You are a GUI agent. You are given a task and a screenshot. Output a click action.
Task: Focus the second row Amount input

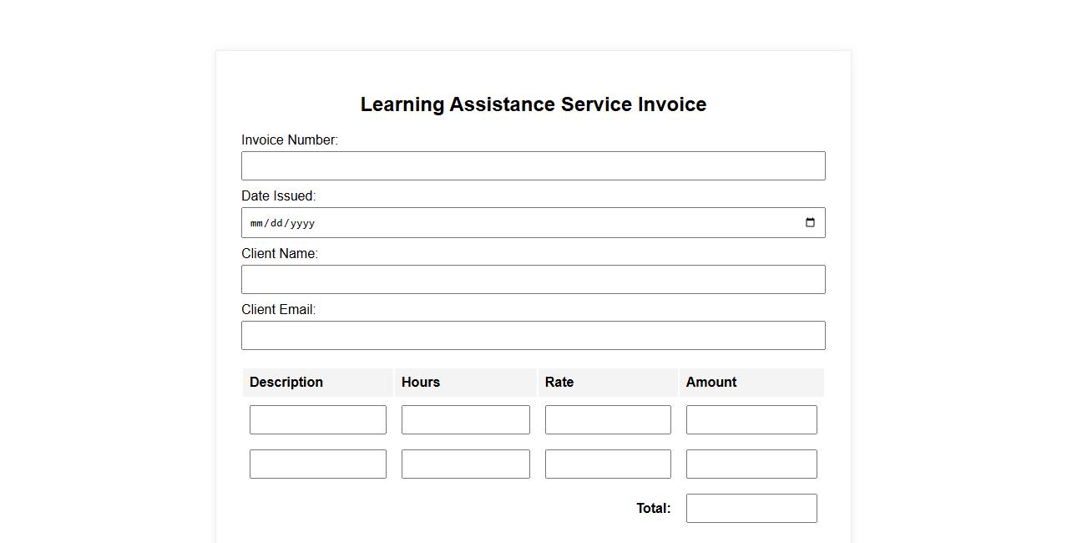coord(751,464)
